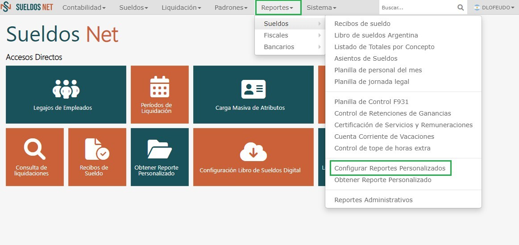Open Recibos de Sueldo document-check icon
Viewport: 519px width, 245px height.
[x=97, y=149]
